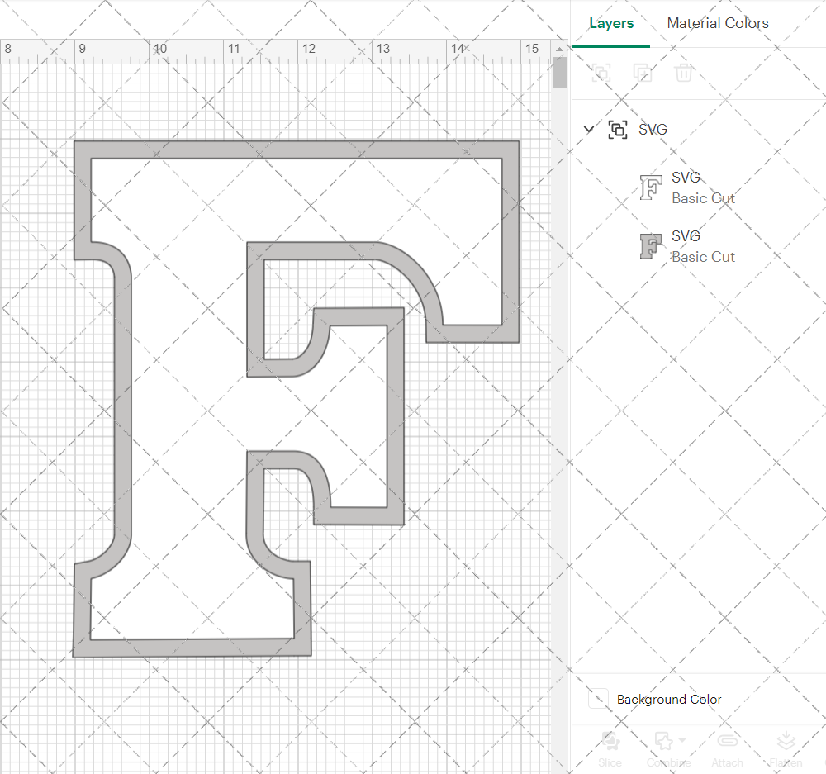Select the outlined F layer thumbnail
This screenshot has width=826, height=774.
click(x=651, y=188)
